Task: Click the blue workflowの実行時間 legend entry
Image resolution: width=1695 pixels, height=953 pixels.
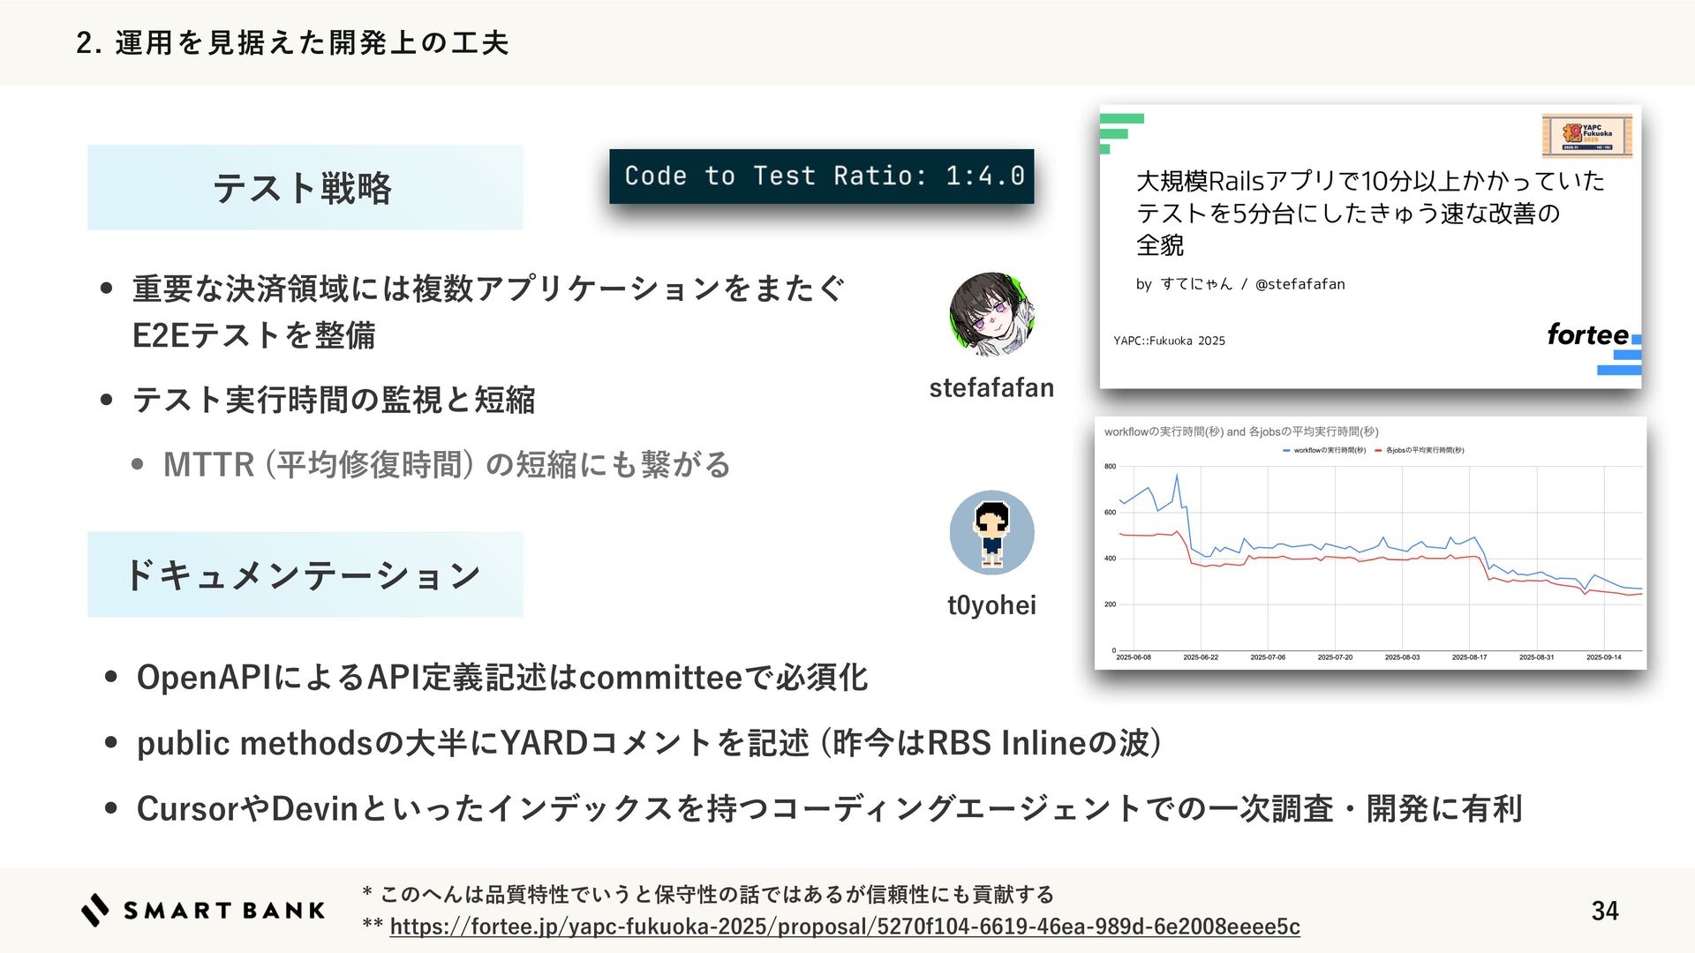Action: click(1324, 450)
